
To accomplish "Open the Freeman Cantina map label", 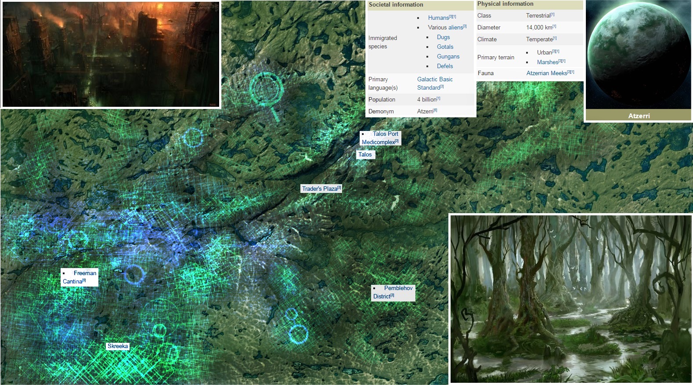I will point(79,277).
